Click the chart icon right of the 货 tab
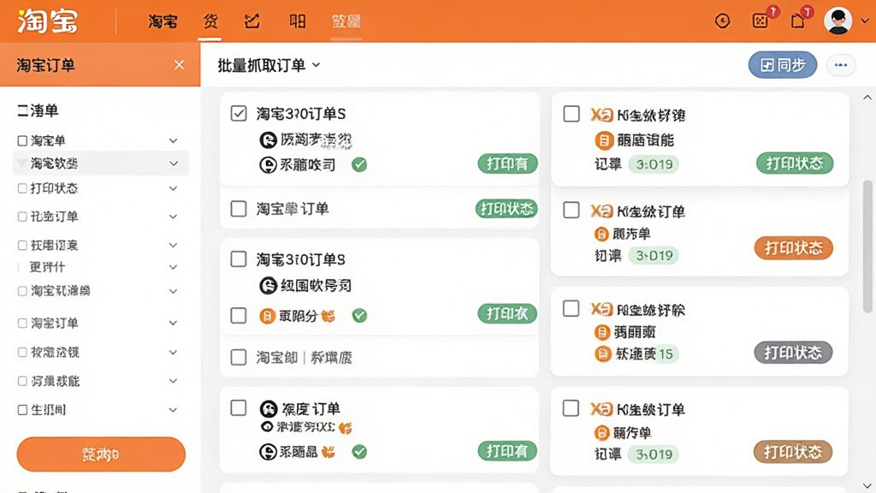Screen dimensions: 876x493 click(252, 21)
